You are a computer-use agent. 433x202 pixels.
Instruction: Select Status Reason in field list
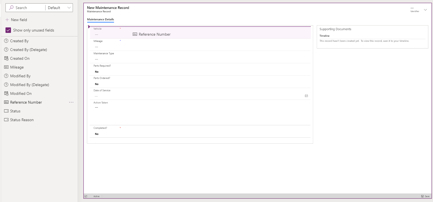tap(22, 120)
